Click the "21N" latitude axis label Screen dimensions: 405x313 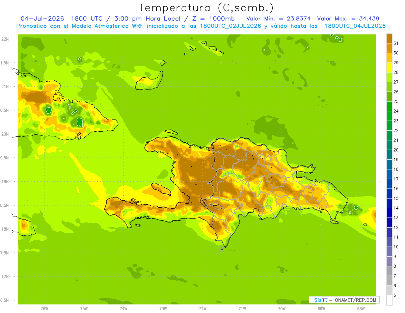pyautogui.click(x=5, y=87)
